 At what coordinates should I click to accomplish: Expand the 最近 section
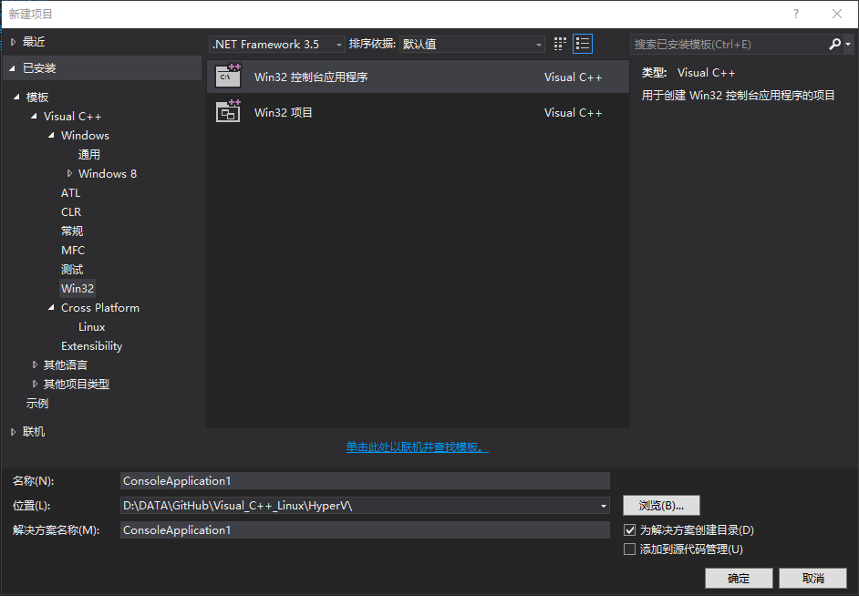click(13, 42)
